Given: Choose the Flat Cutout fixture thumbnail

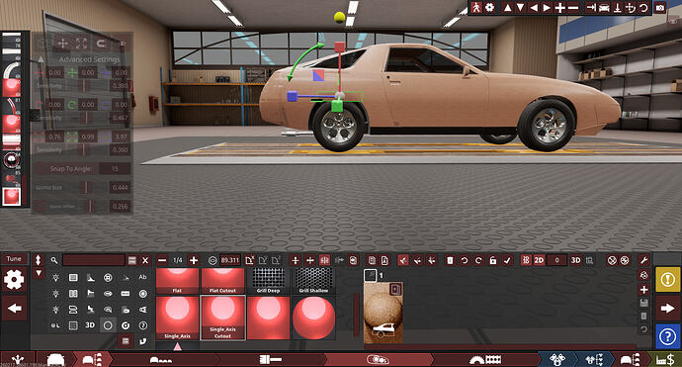Looking at the screenshot, I should click(x=222, y=281).
